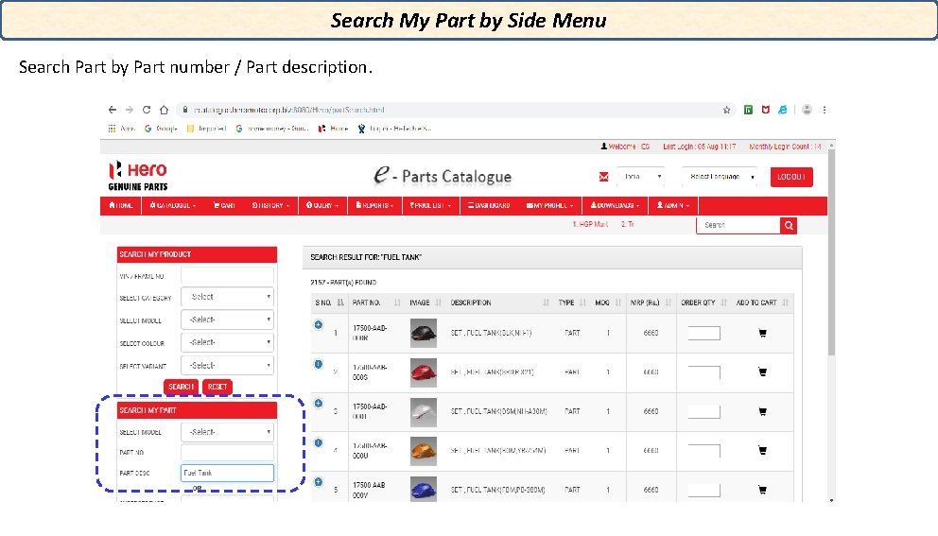938x536 pixels.
Task: Open the Select Language dropdown
Action: pyautogui.click(x=720, y=177)
